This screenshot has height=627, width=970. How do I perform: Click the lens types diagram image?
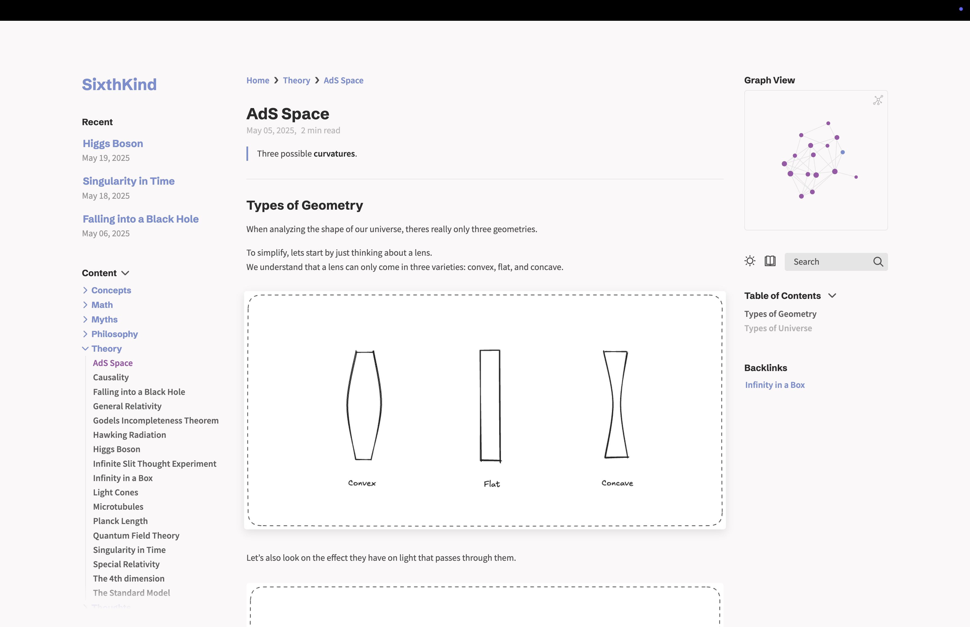(x=485, y=410)
